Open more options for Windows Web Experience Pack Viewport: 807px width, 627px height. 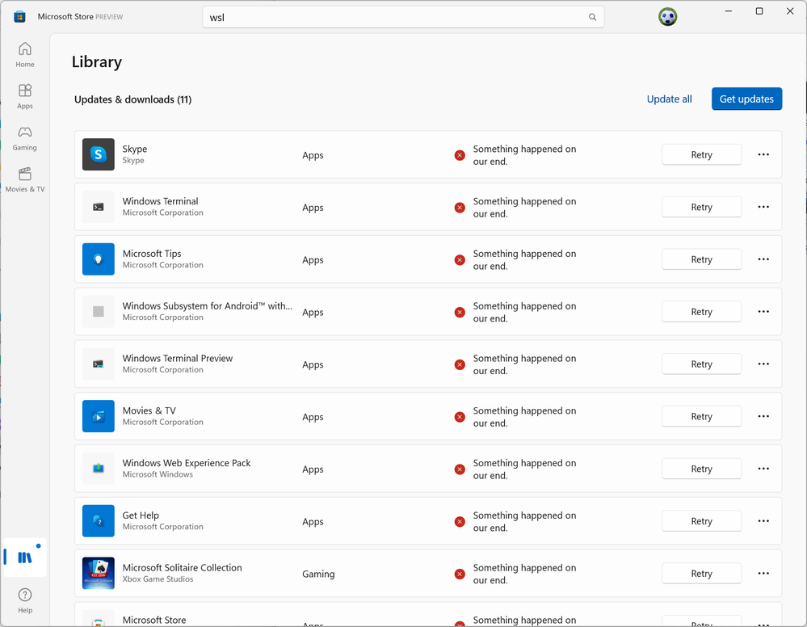763,469
